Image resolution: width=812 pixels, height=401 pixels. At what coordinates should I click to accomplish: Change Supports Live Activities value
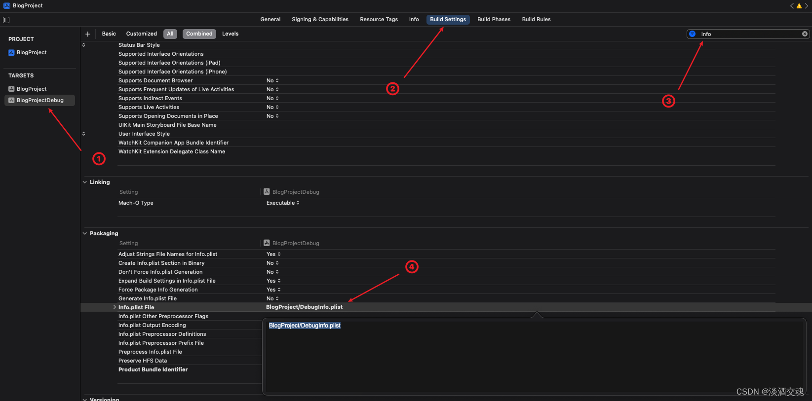click(272, 107)
